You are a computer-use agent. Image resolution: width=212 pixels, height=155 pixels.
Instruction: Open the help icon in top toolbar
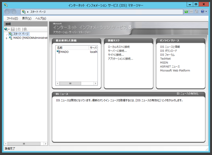[202, 12]
